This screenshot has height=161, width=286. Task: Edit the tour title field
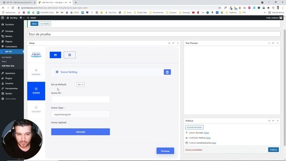pos(154,34)
